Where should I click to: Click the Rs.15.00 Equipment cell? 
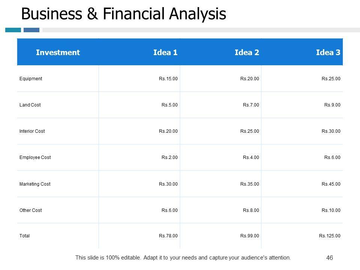[x=168, y=79]
